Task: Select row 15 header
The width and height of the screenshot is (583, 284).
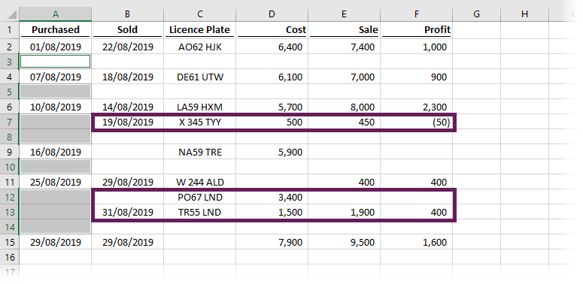Action: (x=9, y=243)
